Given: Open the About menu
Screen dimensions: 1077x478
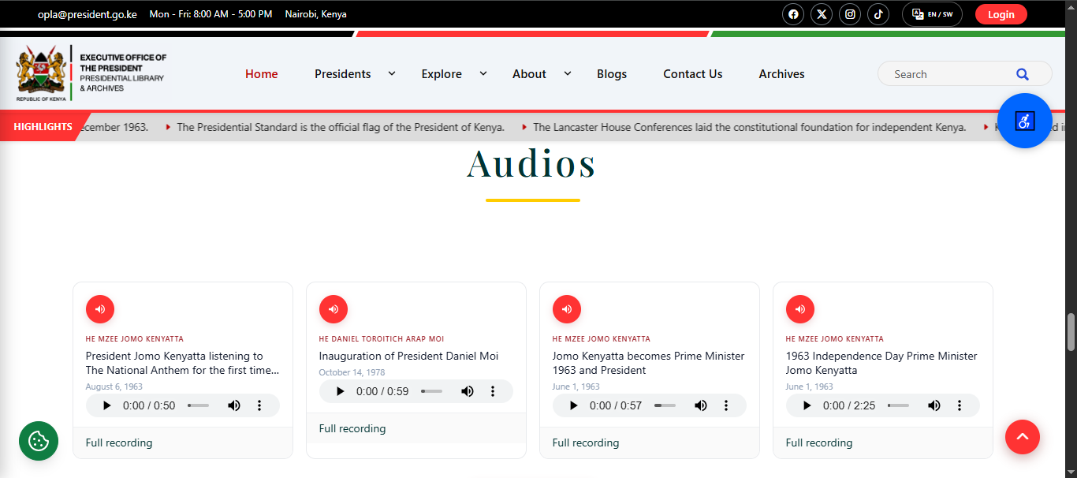Looking at the screenshot, I should tap(529, 74).
